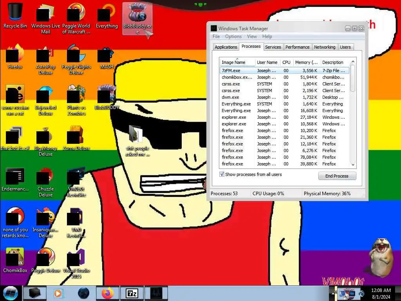Toggle Show processes from all users
Image resolution: width=401 pixels, height=301 pixels.
coord(222,174)
